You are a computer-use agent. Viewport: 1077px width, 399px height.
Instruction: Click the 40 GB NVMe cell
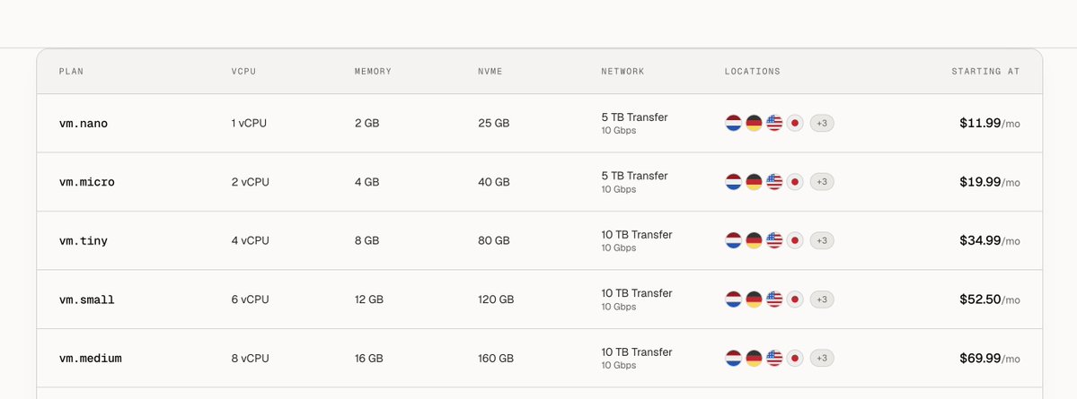click(494, 182)
